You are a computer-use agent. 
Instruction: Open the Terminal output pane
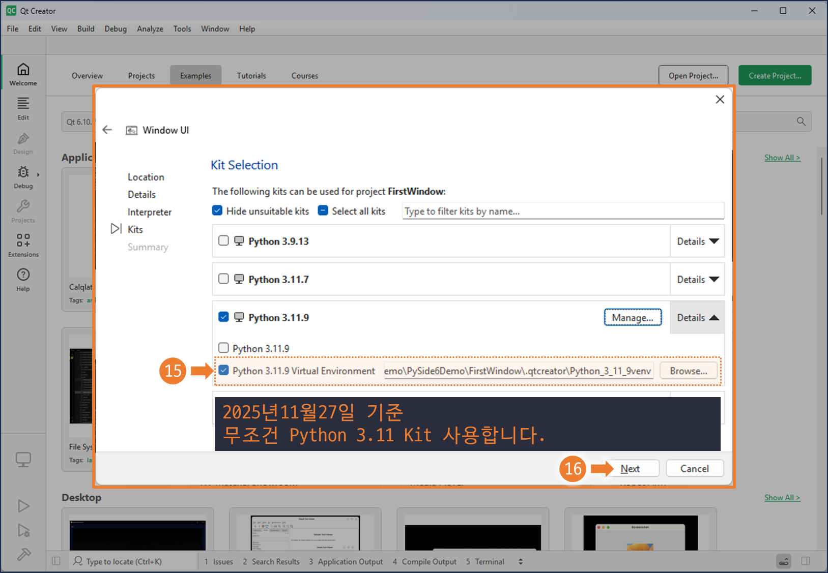(485, 561)
